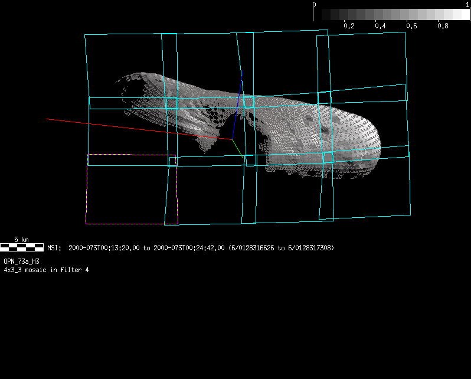Click the 5 km checkered scale bar
471x379 pixels.
click(22, 247)
